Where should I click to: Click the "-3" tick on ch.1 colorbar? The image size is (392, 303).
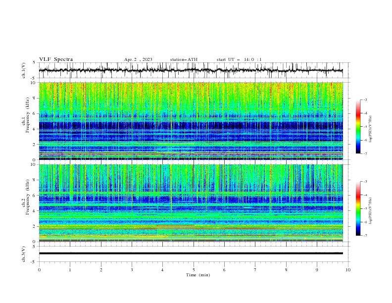click(365, 100)
